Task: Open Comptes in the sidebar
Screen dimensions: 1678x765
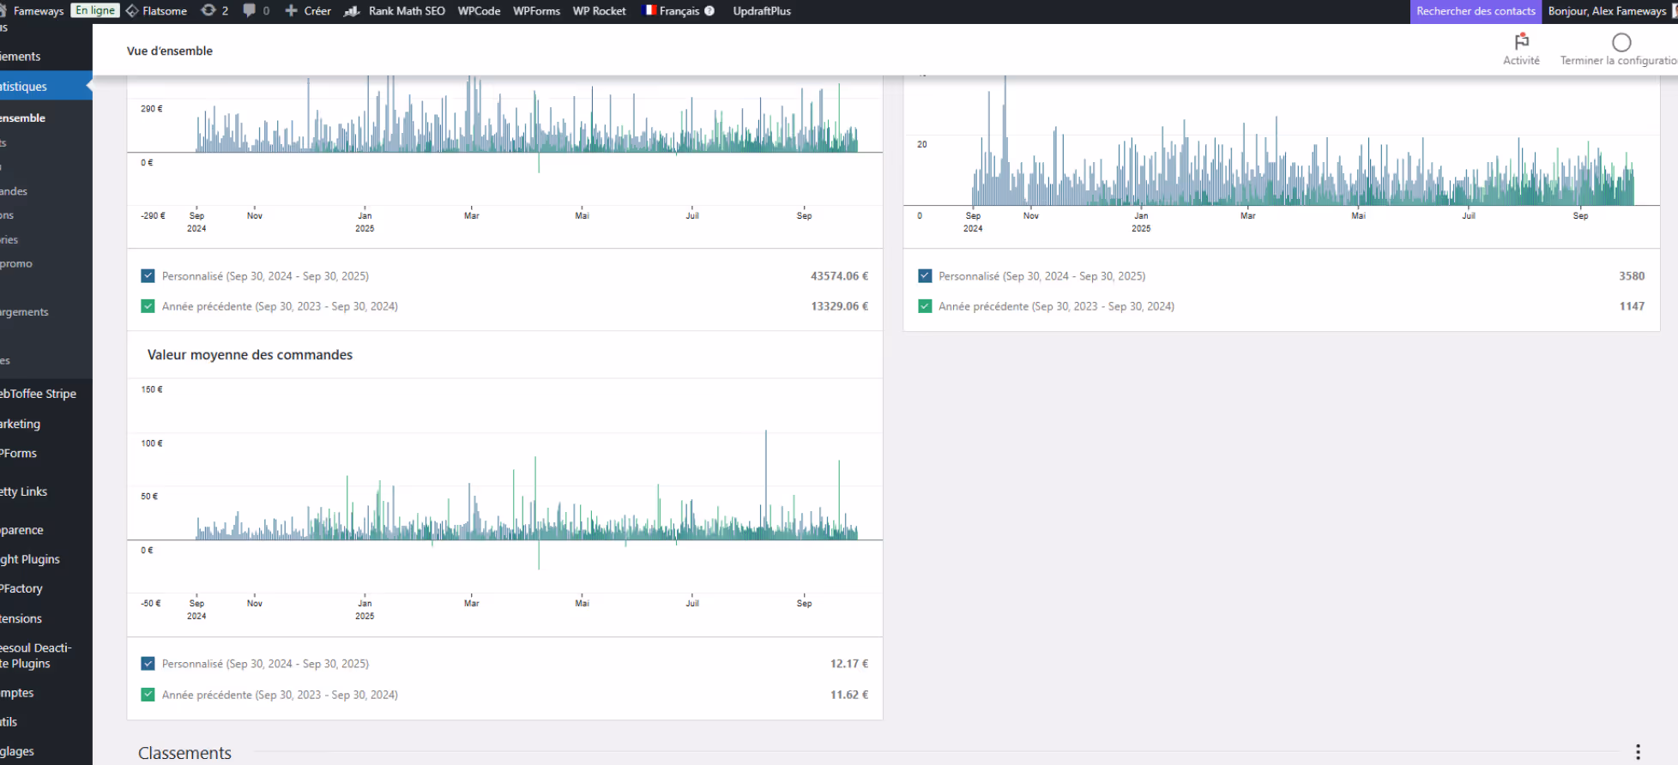Action: coord(17,692)
